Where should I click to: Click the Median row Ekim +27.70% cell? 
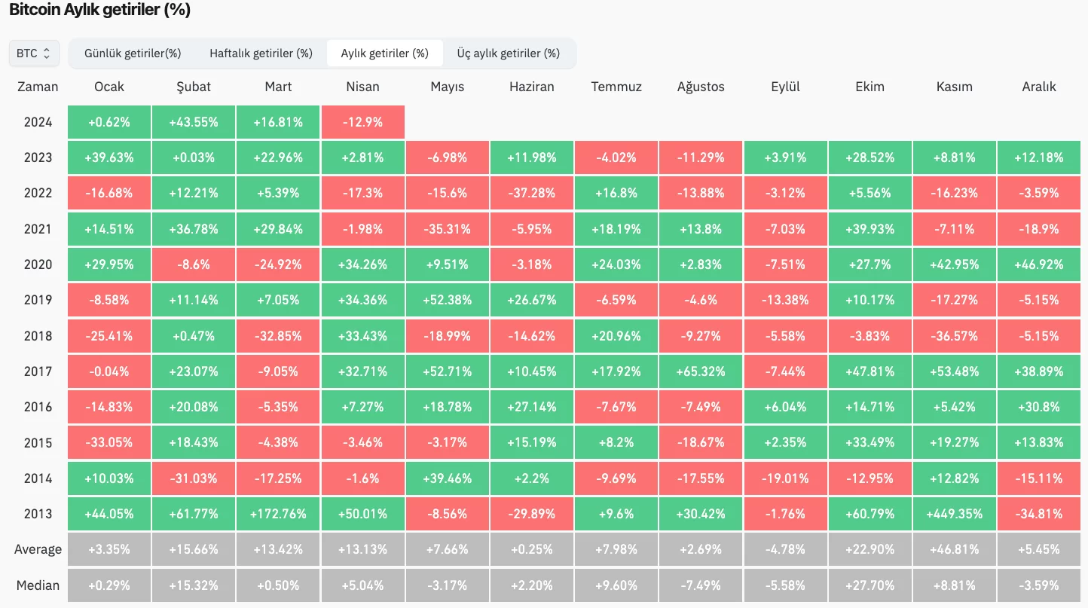tap(869, 585)
